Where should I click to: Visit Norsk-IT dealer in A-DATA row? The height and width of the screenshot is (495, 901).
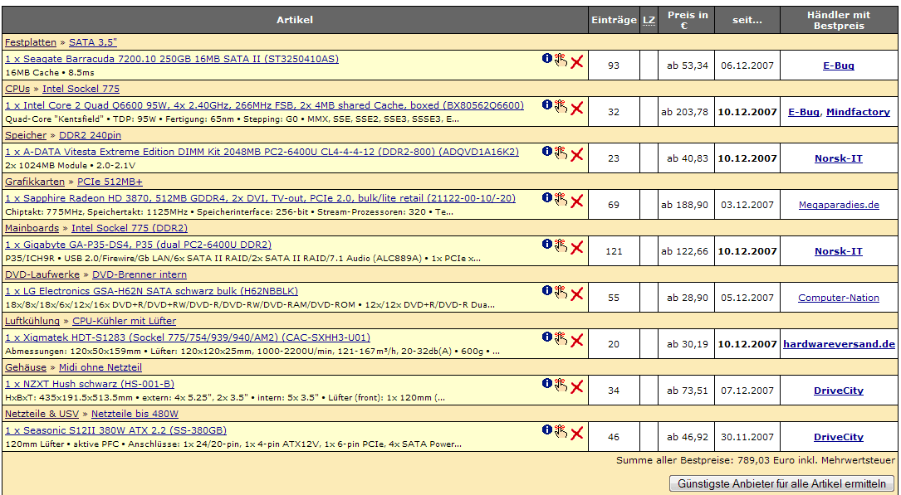point(839,158)
